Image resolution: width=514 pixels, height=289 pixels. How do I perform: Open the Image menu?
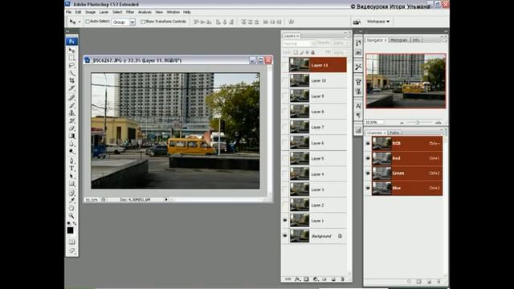point(90,12)
